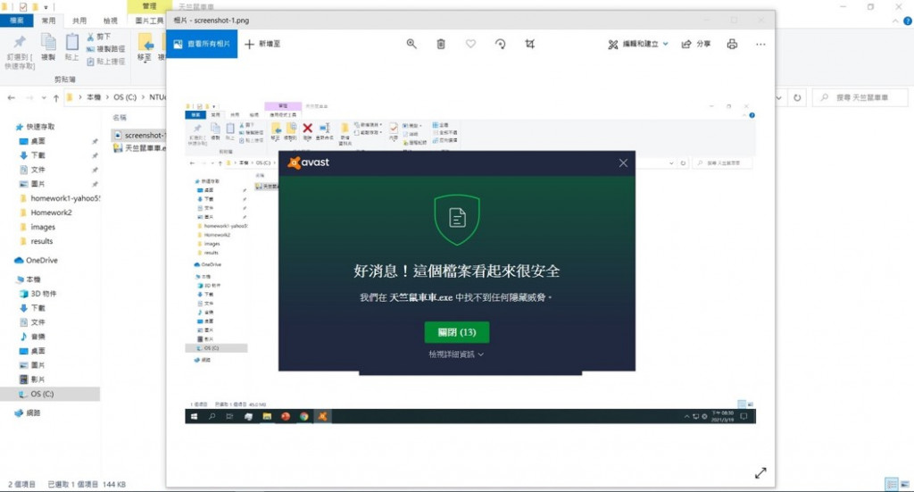Select 影片 in navigation pane
The image size is (914, 492).
[33, 379]
